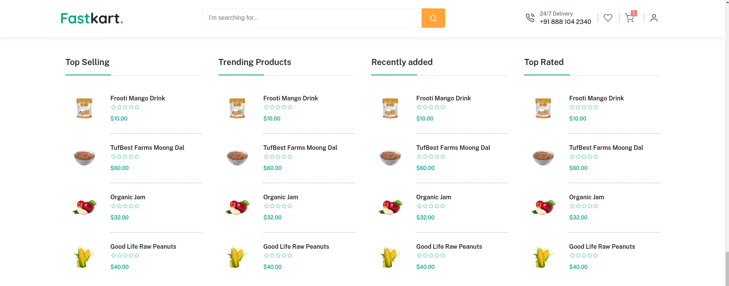Click corn thumbnail under Trending Products
This screenshot has width=729, height=286.
tap(237, 256)
